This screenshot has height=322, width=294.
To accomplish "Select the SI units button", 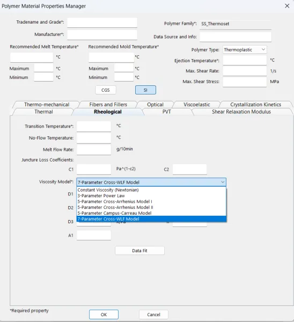I will pyautogui.click(x=145, y=90).
